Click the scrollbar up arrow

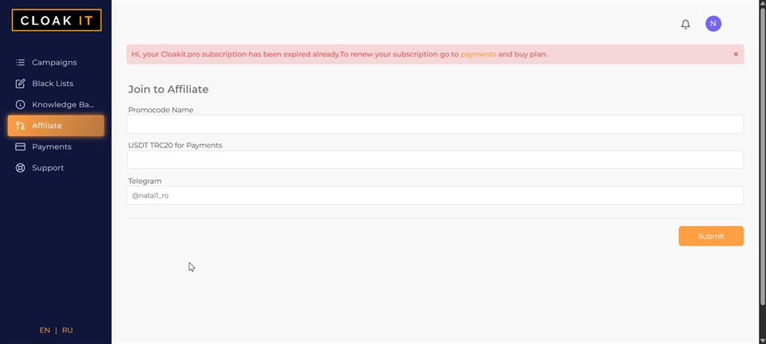pos(761,5)
